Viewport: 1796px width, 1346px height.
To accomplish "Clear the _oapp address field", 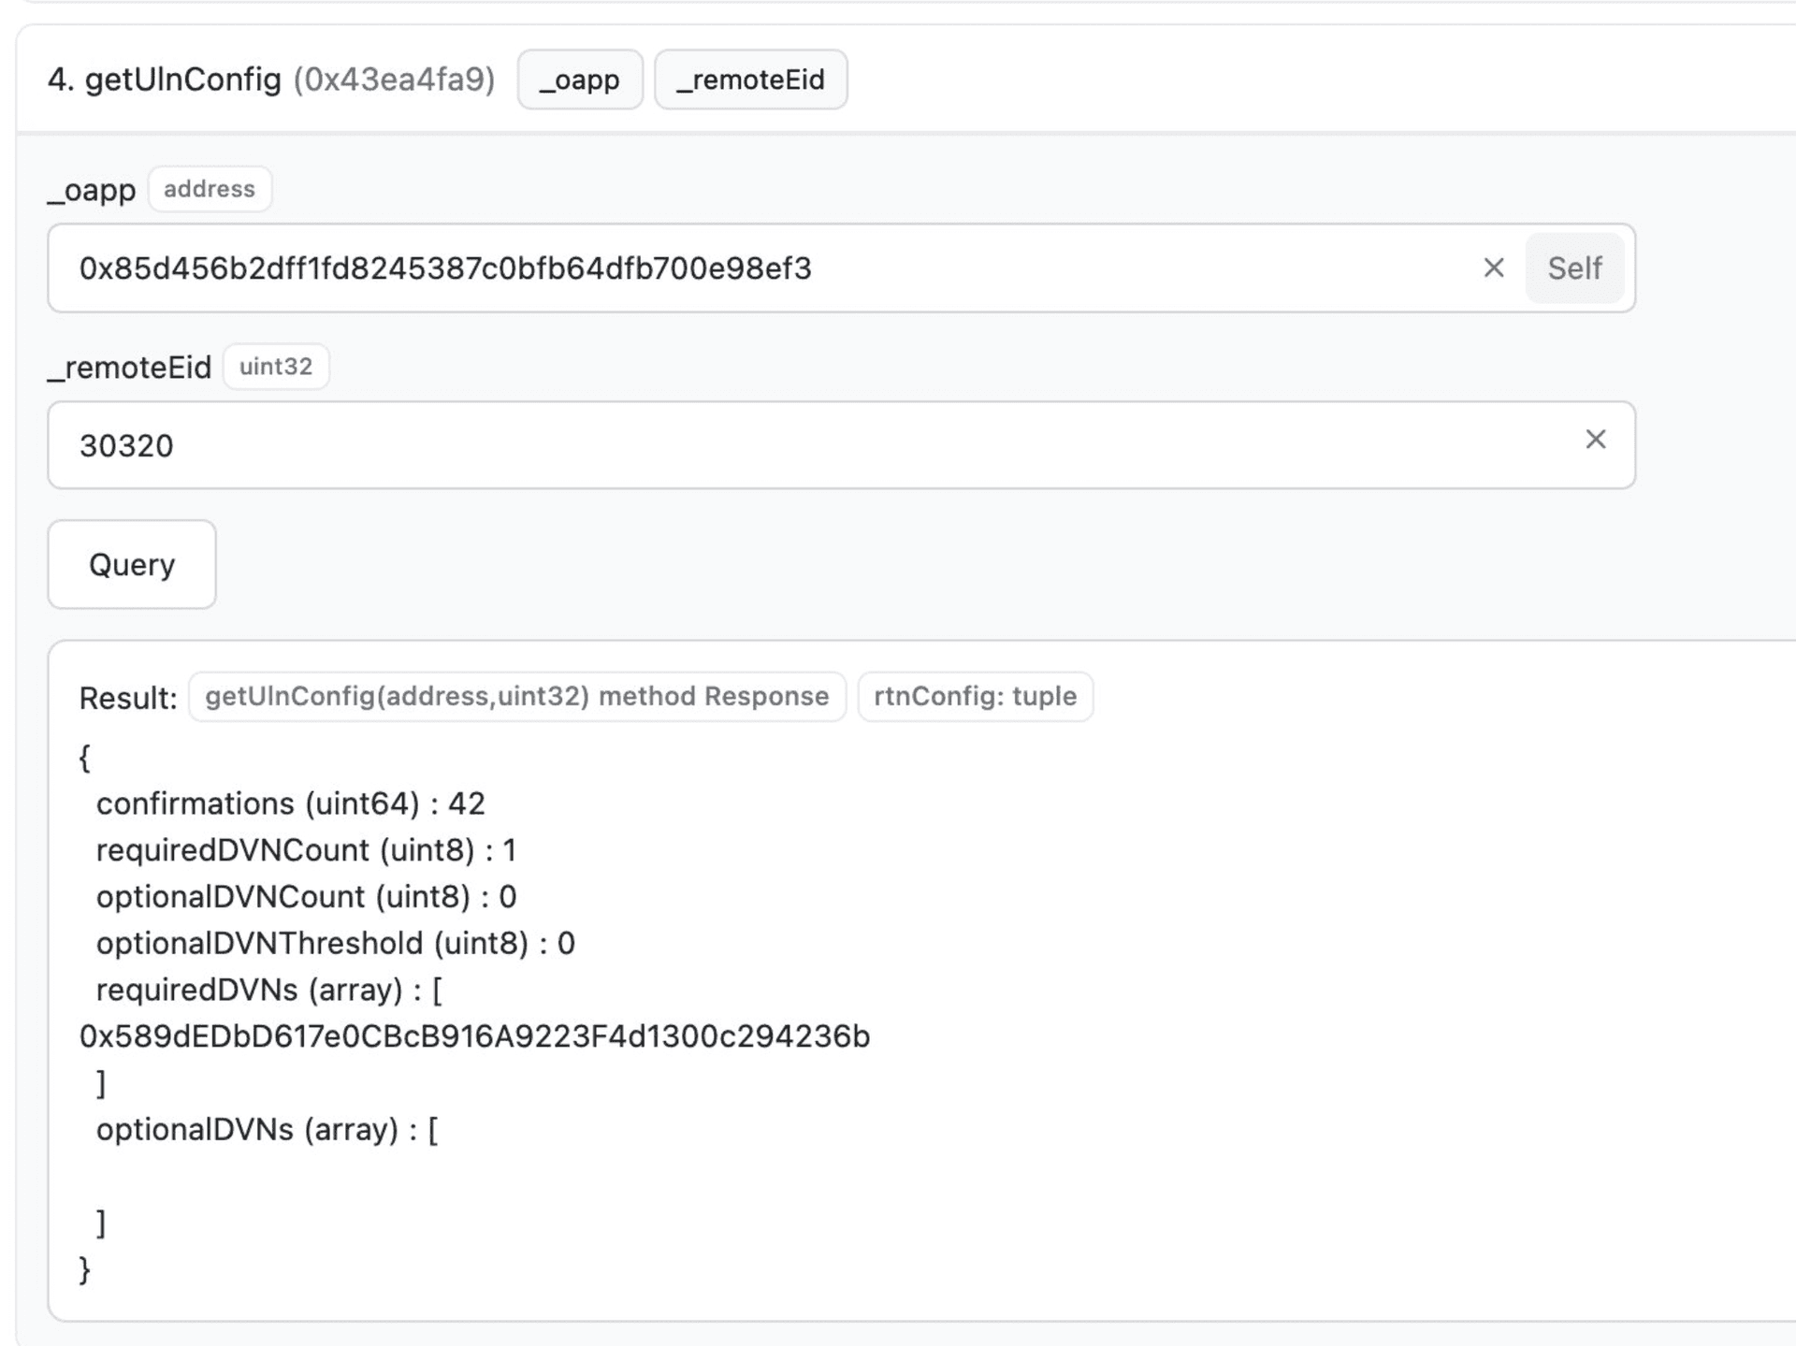I will click(x=1493, y=268).
